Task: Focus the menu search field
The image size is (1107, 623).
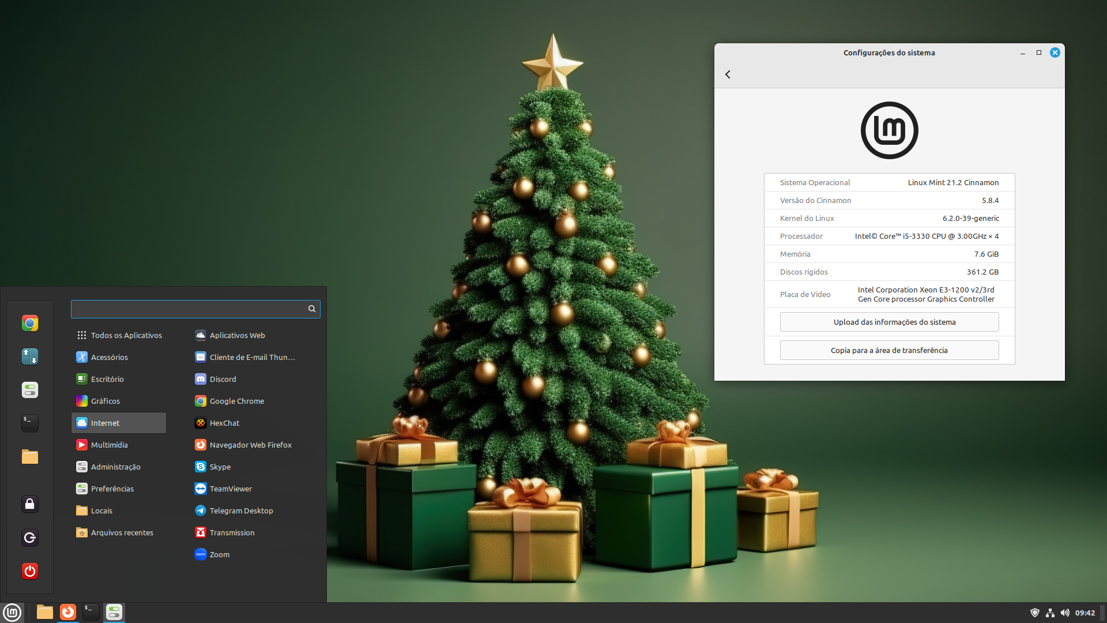Action: [195, 309]
